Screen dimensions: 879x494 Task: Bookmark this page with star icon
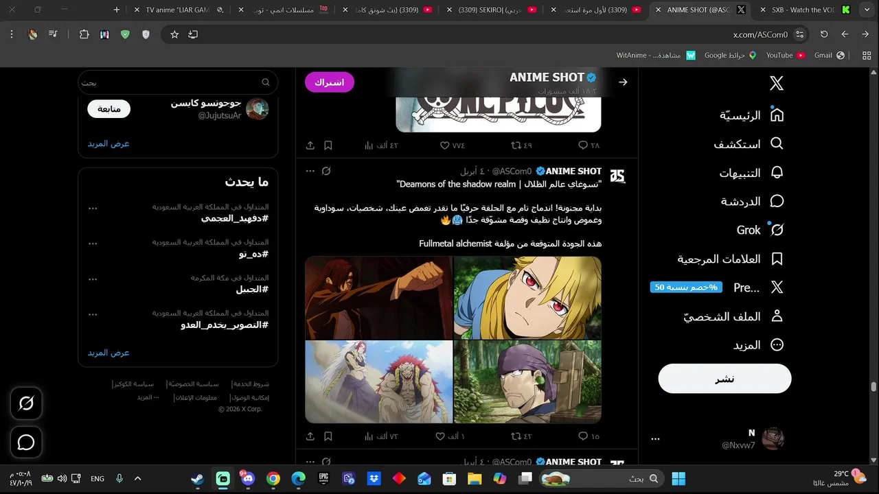tap(174, 34)
